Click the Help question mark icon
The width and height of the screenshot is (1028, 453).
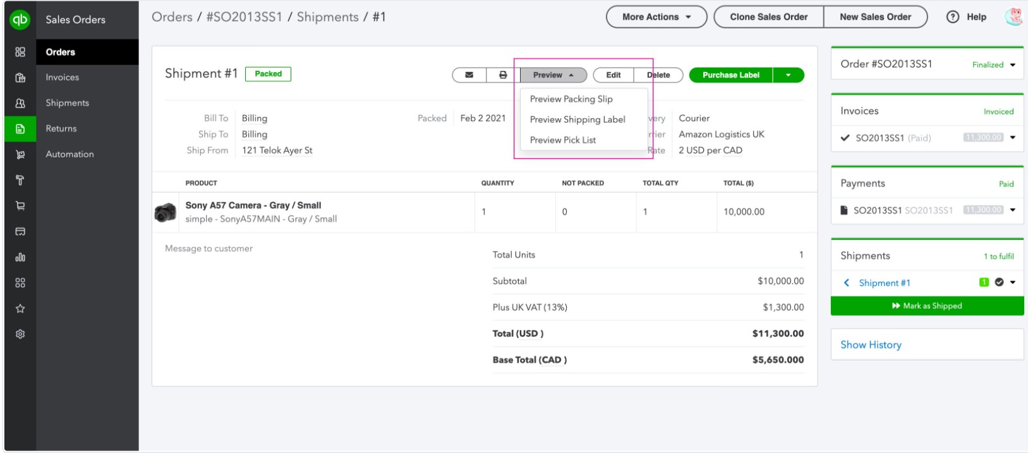click(952, 17)
